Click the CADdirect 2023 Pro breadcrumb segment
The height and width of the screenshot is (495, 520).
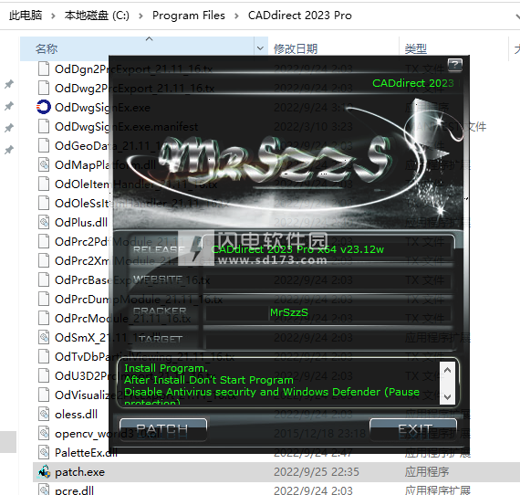[300, 16]
